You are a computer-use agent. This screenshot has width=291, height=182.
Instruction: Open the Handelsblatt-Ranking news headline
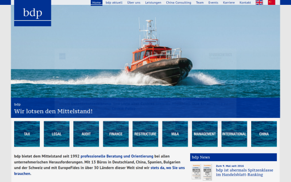(244, 172)
